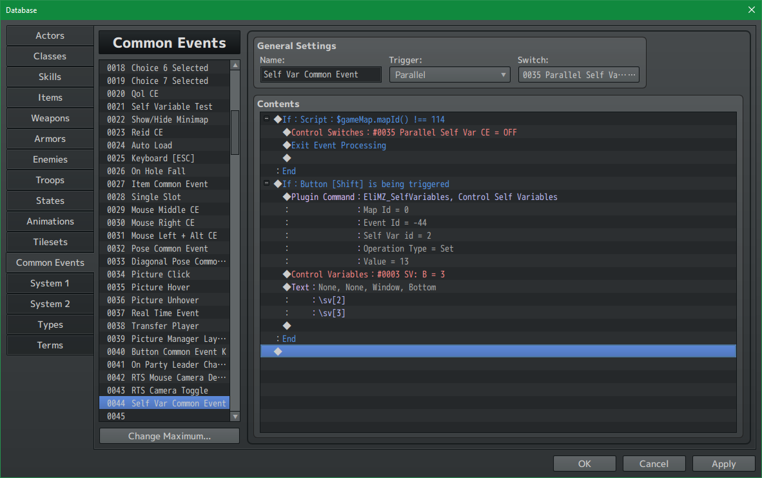Viewport: 762px width, 478px height.
Task: Select 0021 Self Variable Test
Action: 164,106
